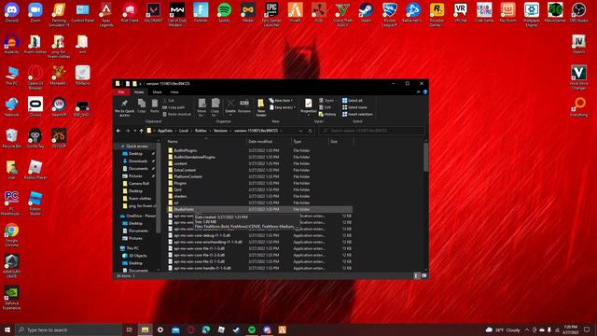Go back with the navigation arrow
597x336 pixels.
[118, 131]
